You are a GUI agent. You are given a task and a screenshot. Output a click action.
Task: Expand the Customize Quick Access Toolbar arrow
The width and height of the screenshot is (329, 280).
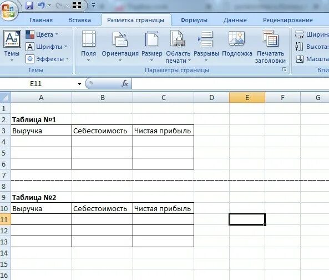[x=94, y=6]
